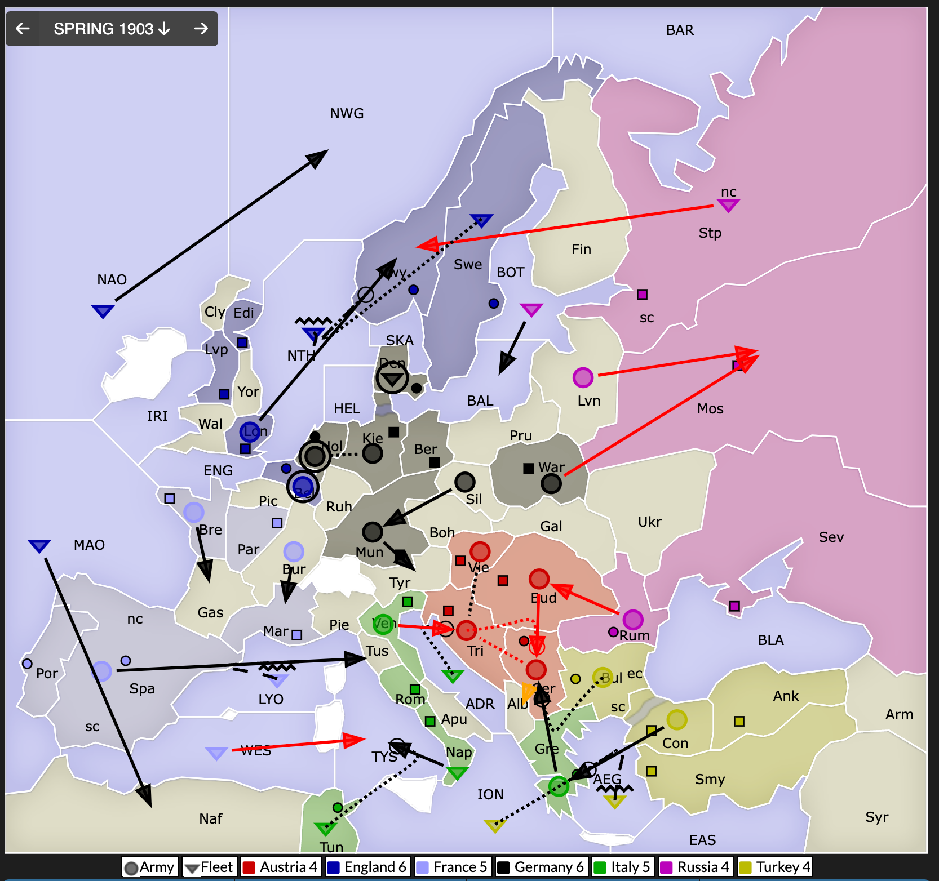The image size is (939, 881).
Task: Click the English fleet in MAO
Action: tap(39, 546)
